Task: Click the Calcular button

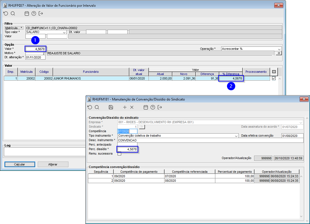Action: (x=20, y=164)
